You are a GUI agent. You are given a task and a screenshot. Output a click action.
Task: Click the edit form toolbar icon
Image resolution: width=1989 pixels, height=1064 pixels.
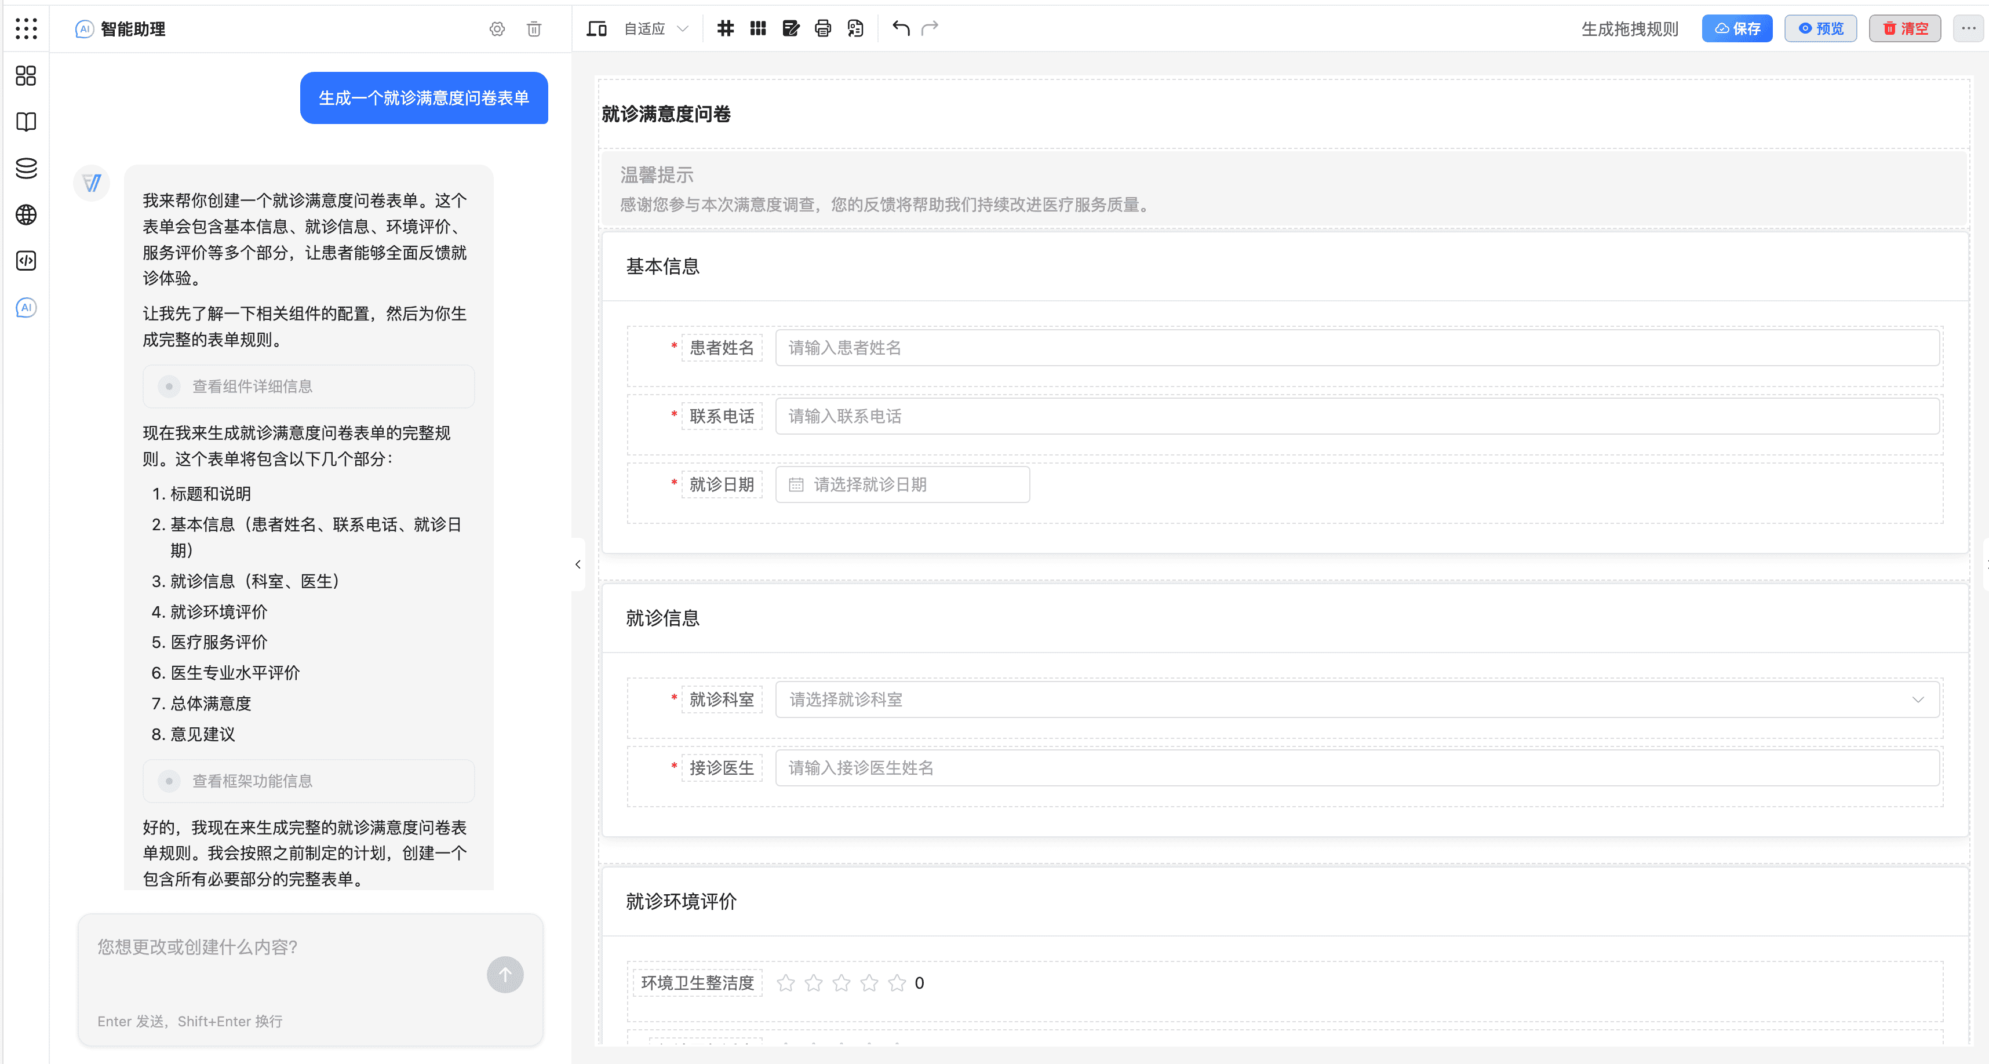[x=792, y=28]
